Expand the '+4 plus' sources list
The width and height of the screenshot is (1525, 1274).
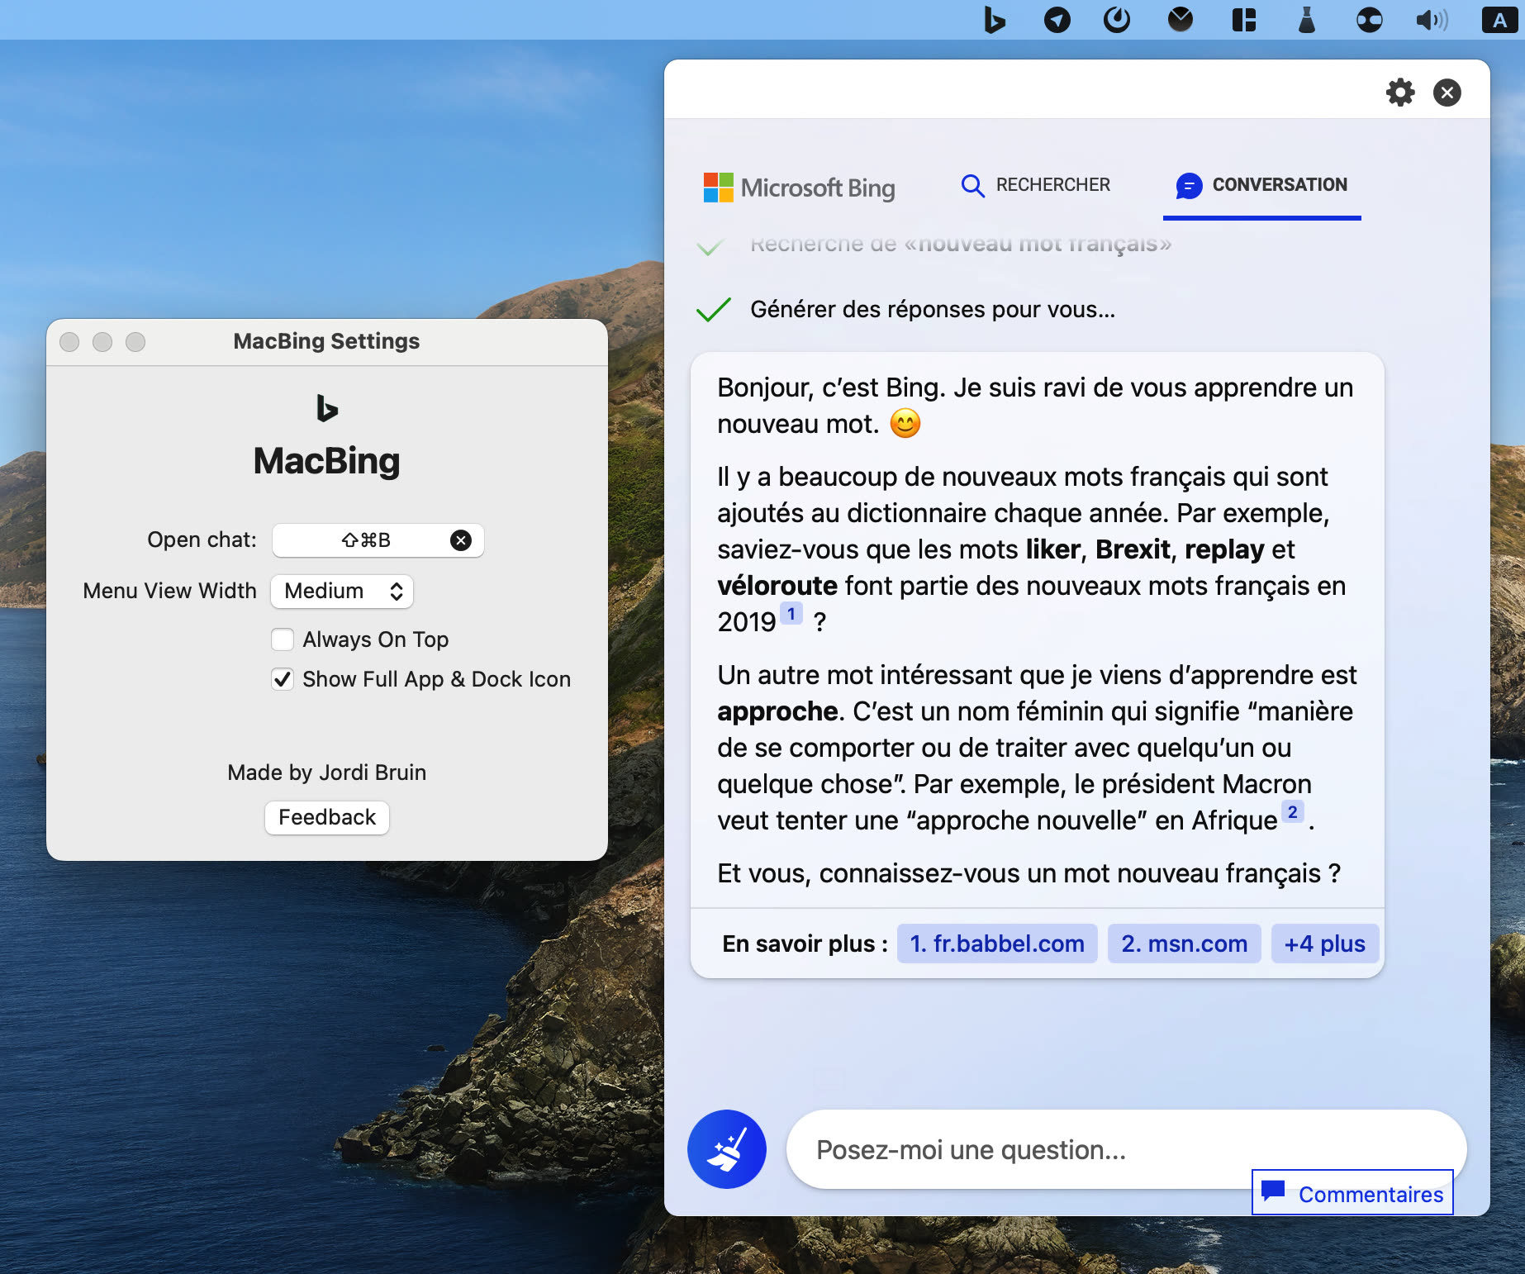click(x=1324, y=943)
